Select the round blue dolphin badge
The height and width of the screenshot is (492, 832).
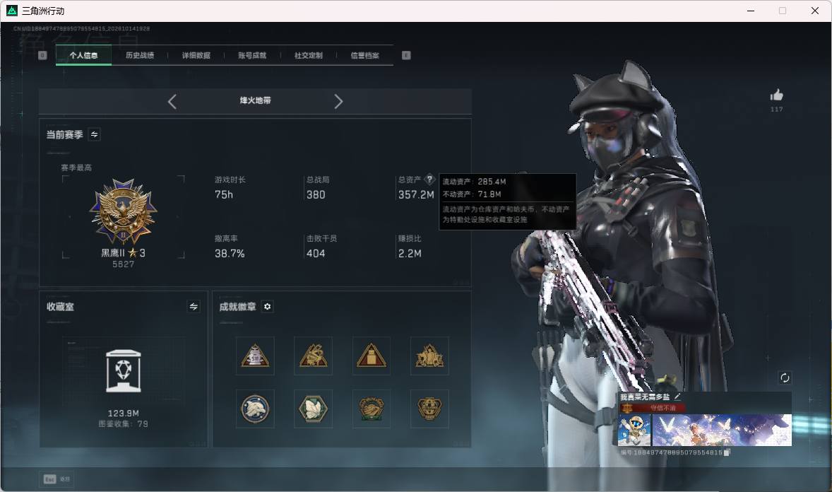(255, 409)
